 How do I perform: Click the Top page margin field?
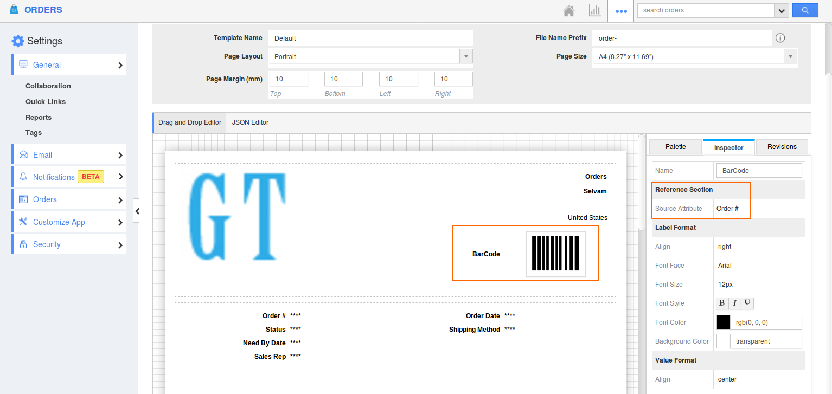(289, 79)
